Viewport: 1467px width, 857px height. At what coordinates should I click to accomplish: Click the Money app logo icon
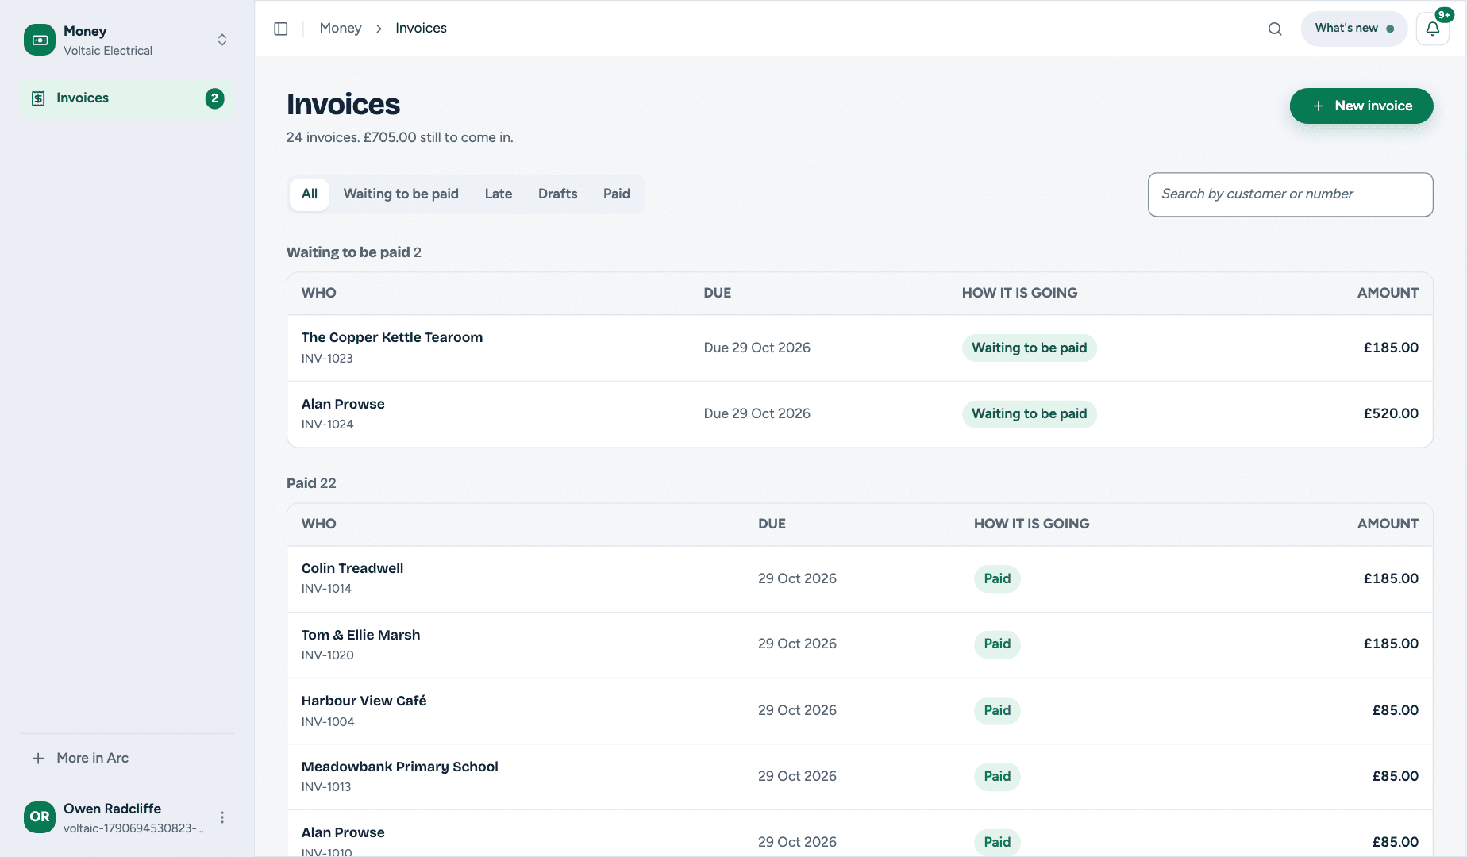(x=40, y=40)
